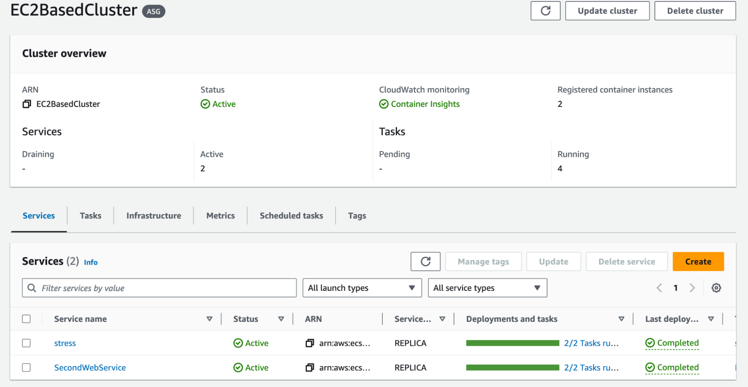Screen dimensions: 748x387
Task: Focus the Filter services by value field
Action: (165, 288)
